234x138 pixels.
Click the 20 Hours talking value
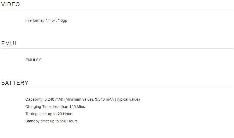[x=65, y=114]
